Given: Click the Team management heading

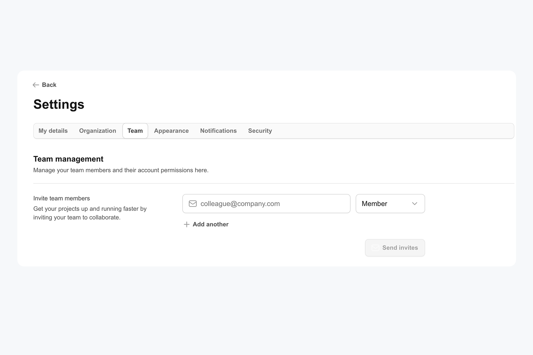Looking at the screenshot, I should 68,159.
